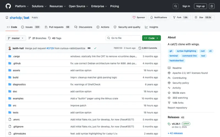Screen dimensions: 220x137
Task: Open the master branch selector dropdown
Action: pos(16,38)
